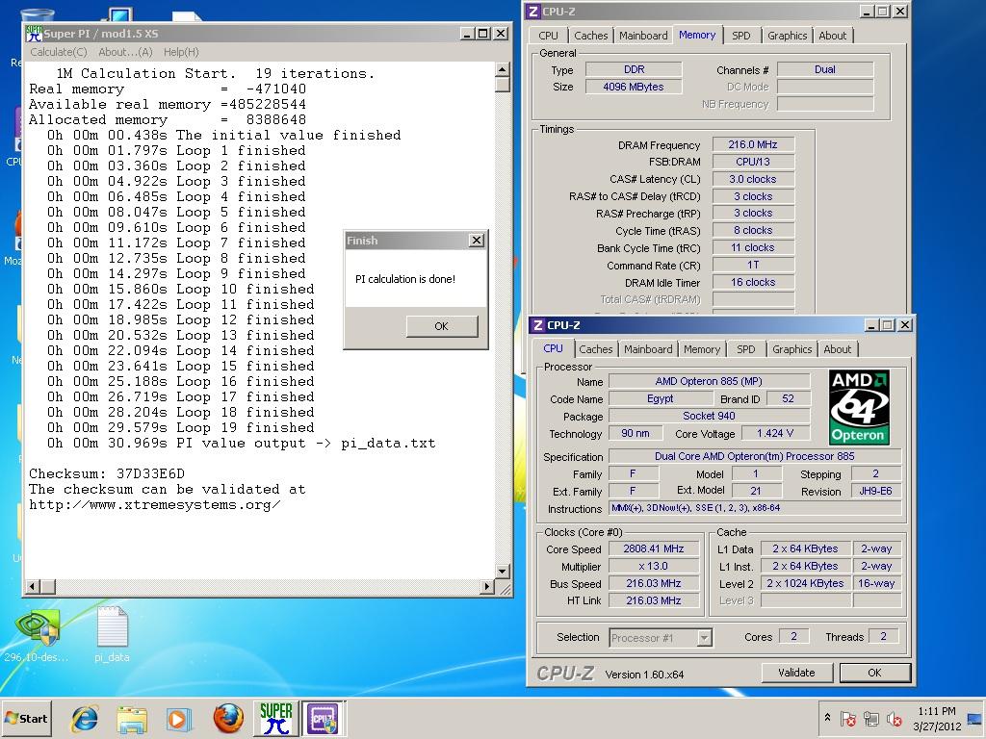Click the Multiplier x 13.0 value
Image resolution: width=986 pixels, height=739 pixels.
pyautogui.click(x=654, y=566)
